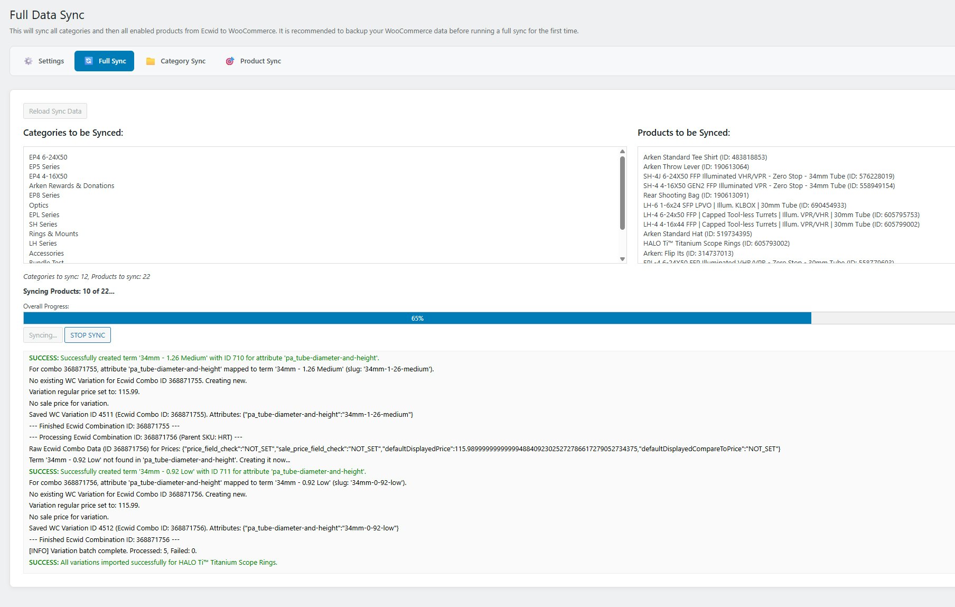
Task: Click product 'LH-6 1-6x24 SFP LPVO'
Action: pos(745,205)
